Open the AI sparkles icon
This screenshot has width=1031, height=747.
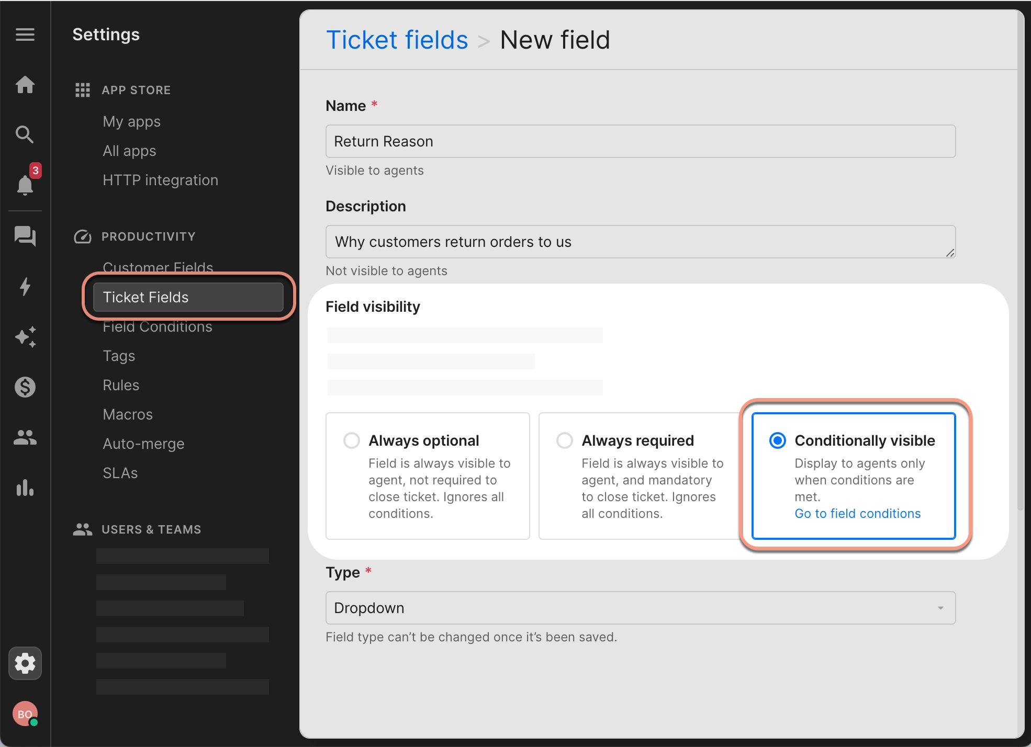25,337
